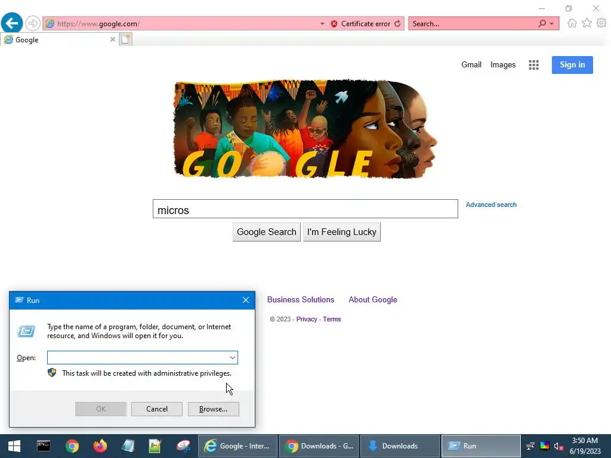Click the Refresh page icon in address bar
Screen dimensions: 611x458
tap(397, 24)
